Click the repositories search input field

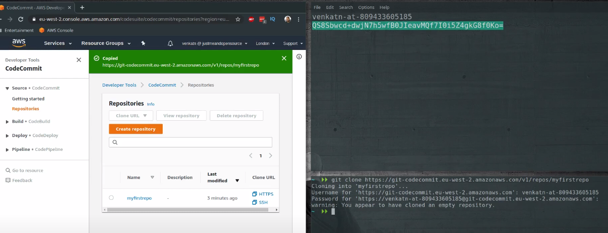(190, 142)
